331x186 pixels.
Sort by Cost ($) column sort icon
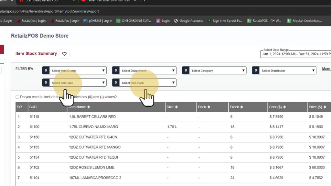coord(284,107)
